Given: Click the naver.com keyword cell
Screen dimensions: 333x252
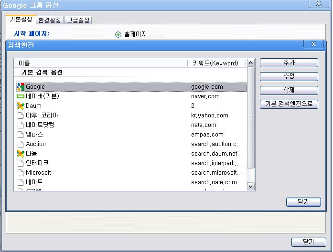Looking at the screenshot, I should coord(205,96).
